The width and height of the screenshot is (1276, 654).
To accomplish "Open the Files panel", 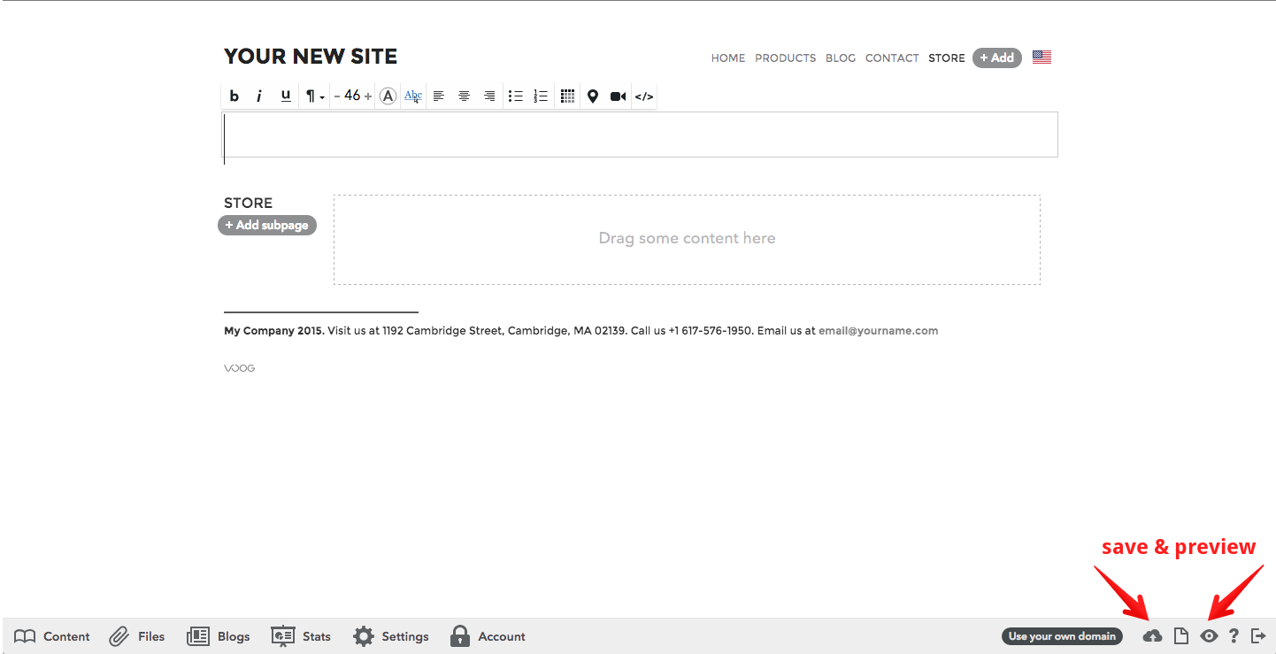I will [x=137, y=636].
